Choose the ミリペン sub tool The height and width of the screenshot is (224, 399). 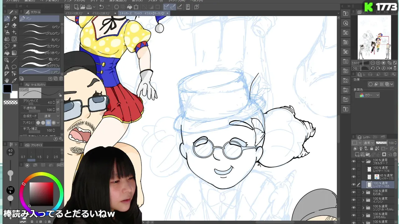[40, 72]
